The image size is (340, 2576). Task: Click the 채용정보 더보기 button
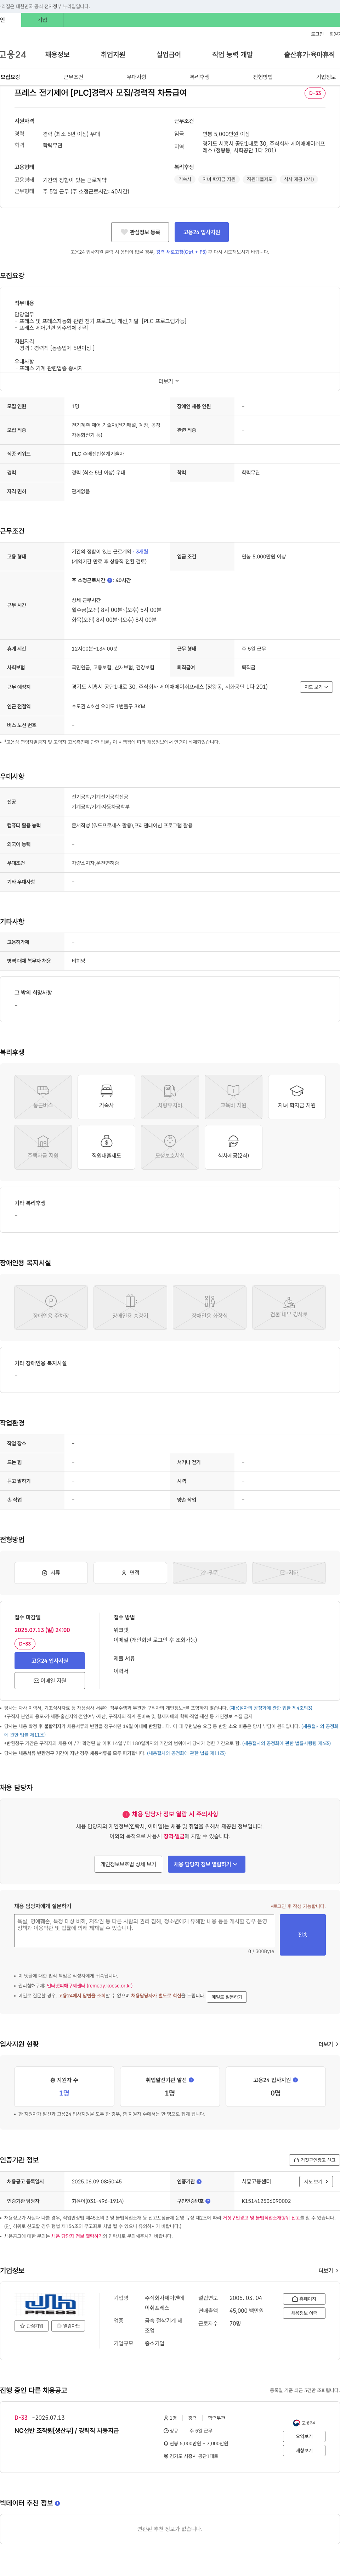(304, 2313)
